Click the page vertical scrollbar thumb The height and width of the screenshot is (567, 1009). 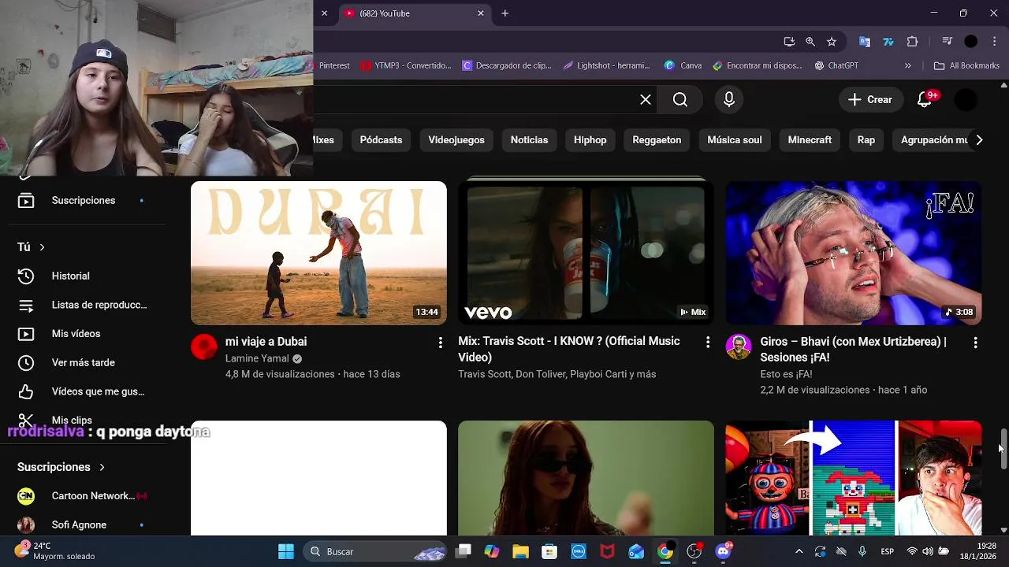1003,449
